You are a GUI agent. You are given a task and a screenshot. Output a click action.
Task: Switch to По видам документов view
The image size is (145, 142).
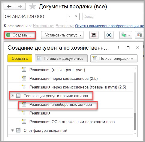click(61, 58)
